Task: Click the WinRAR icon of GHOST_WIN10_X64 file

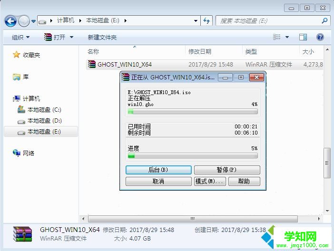Action: pos(92,64)
